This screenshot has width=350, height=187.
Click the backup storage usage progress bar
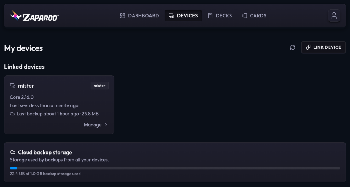(x=175, y=168)
